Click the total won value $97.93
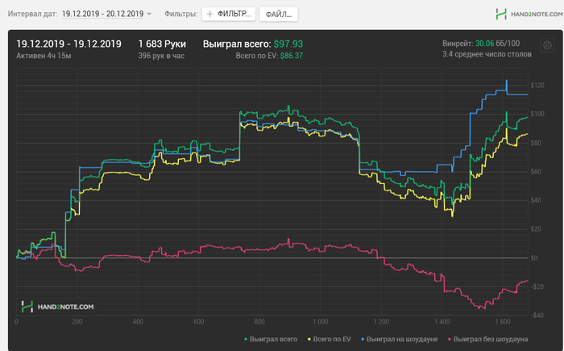564x351 pixels. click(288, 44)
